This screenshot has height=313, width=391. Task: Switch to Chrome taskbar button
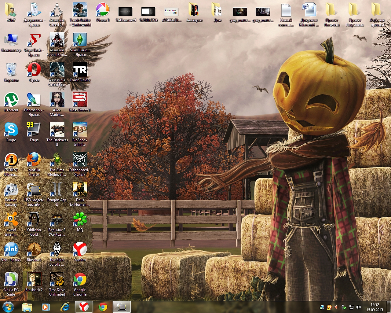coord(103,307)
